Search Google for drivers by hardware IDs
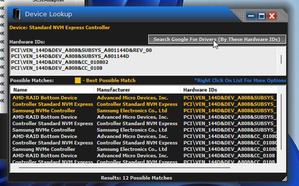The image size is (299, 186). pos(217,40)
